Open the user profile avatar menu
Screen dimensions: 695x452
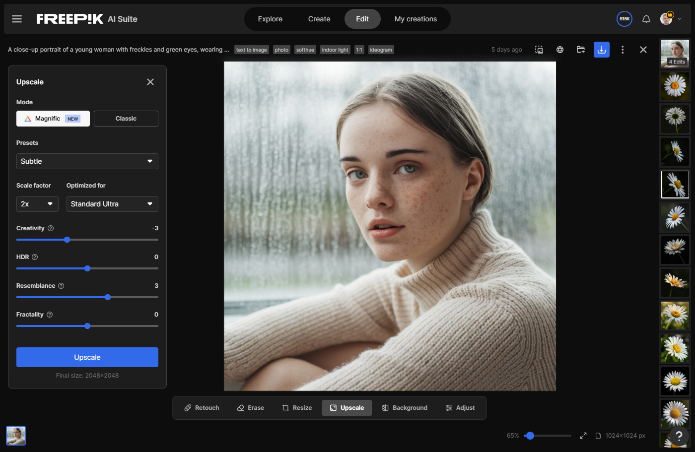[670, 19]
